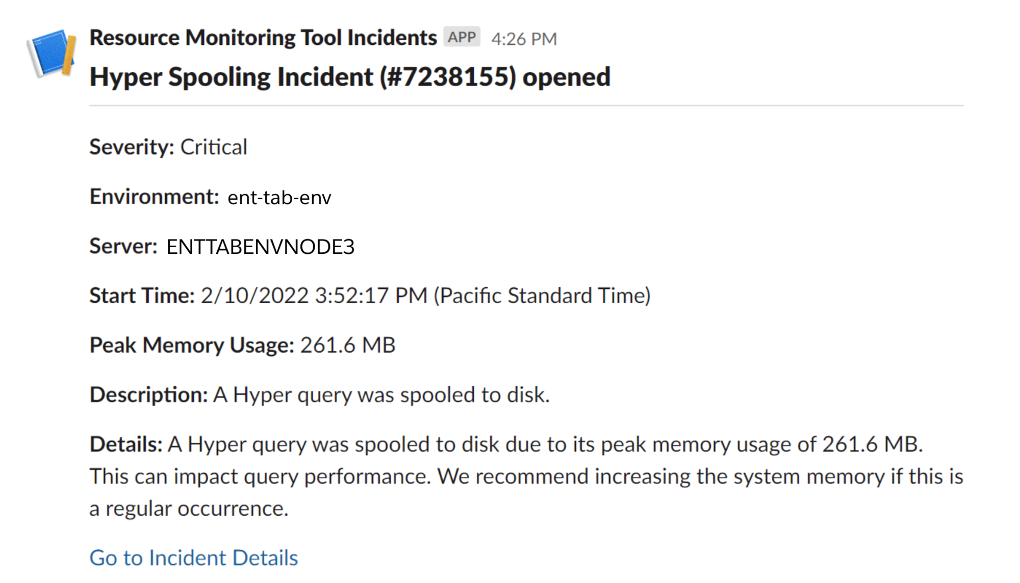Screen dimensions: 1020x583
Task: Click the ENTTABENVNODE3 server name
Action: 261,247
